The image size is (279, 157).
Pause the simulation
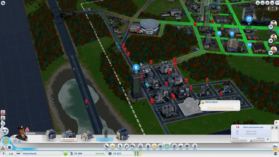3,154
